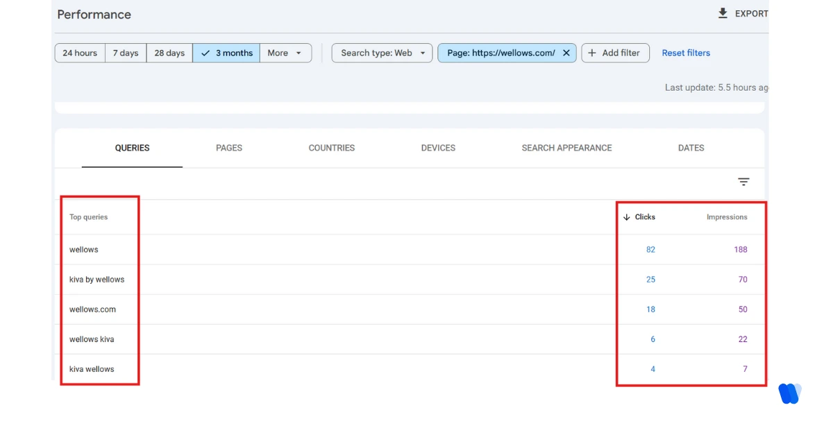Open the Add filter dropdown
This screenshot has width=833, height=437.
615,52
